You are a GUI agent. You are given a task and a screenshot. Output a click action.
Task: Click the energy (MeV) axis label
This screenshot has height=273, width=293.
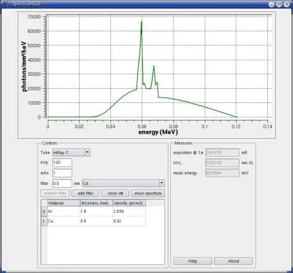pyautogui.click(x=158, y=132)
